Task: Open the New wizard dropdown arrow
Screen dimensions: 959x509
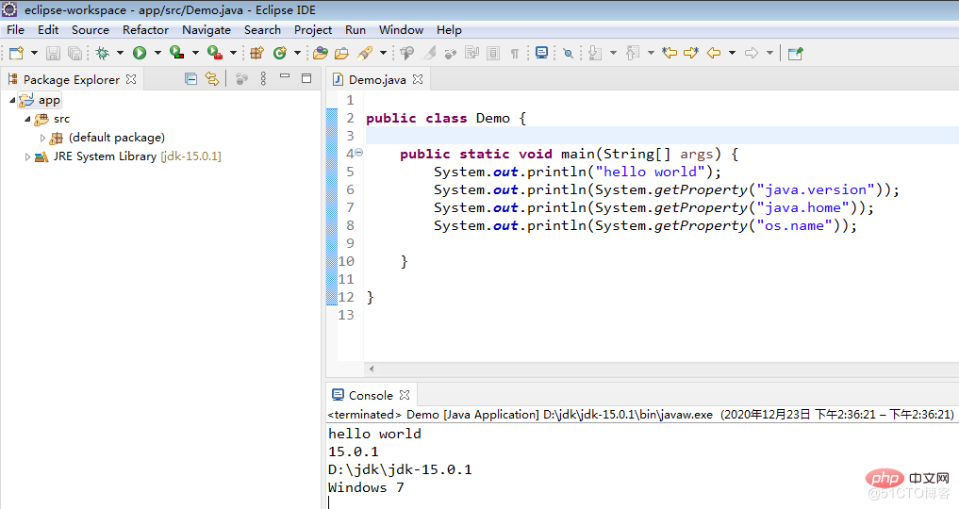Action: click(x=34, y=53)
